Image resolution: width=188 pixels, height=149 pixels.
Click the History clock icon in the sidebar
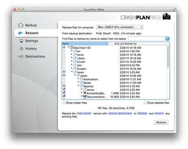(21, 49)
